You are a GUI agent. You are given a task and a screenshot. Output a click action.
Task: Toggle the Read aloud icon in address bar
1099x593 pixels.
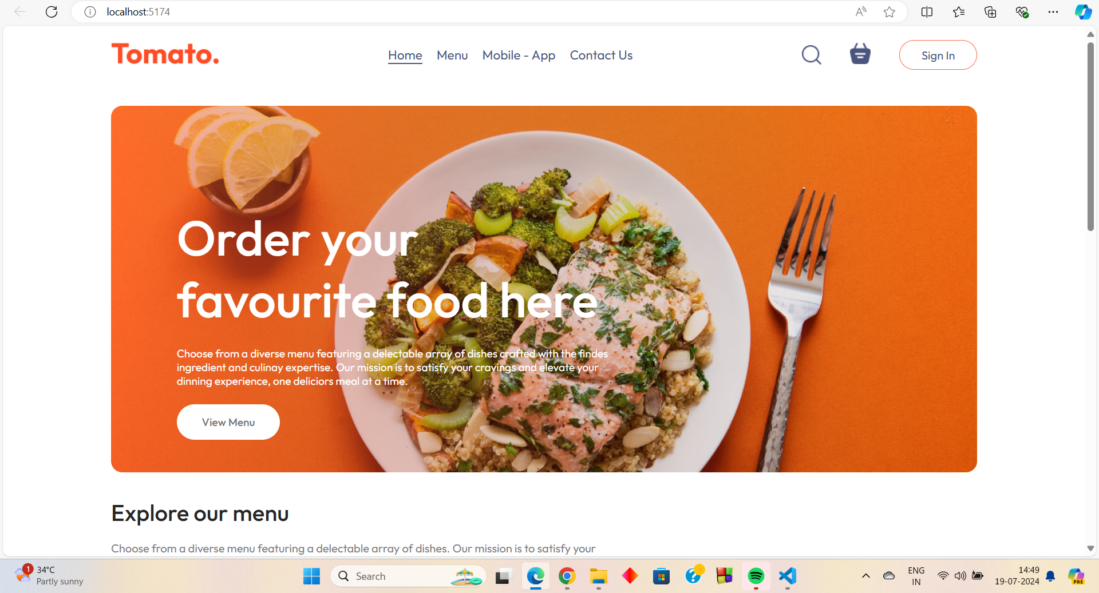coord(861,12)
